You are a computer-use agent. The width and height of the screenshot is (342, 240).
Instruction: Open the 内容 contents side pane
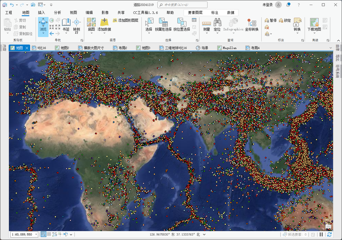[x=4, y=48]
